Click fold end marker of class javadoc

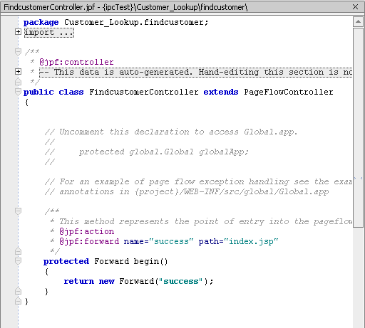(18, 82)
